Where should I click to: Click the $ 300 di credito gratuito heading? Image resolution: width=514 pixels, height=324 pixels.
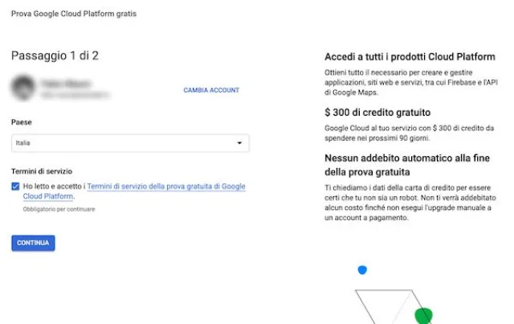(377, 112)
